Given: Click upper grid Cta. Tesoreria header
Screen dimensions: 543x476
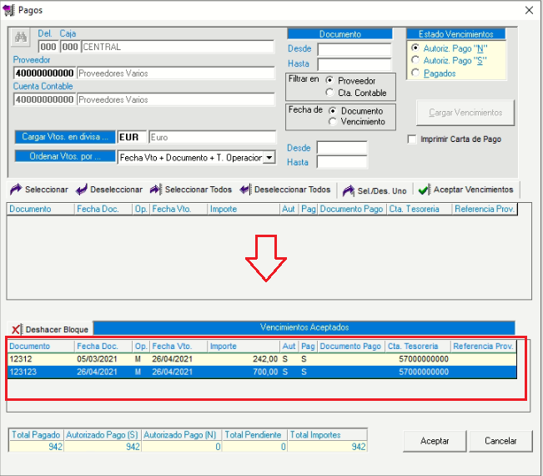Looking at the screenshot, I should 420,209.
